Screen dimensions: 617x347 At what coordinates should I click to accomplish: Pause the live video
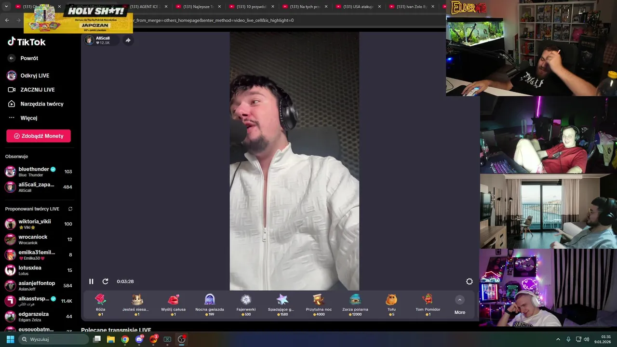pyautogui.click(x=91, y=281)
